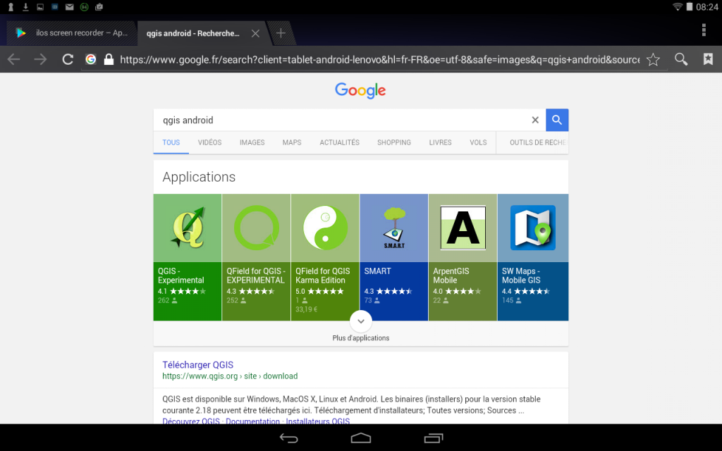Click the 33,19 € price text
The height and width of the screenshot is (451, 722).
click(x=306, y=309)
